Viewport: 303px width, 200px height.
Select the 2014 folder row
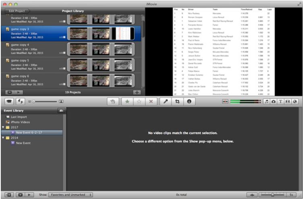pyautogui.click(x=32, y=138)
